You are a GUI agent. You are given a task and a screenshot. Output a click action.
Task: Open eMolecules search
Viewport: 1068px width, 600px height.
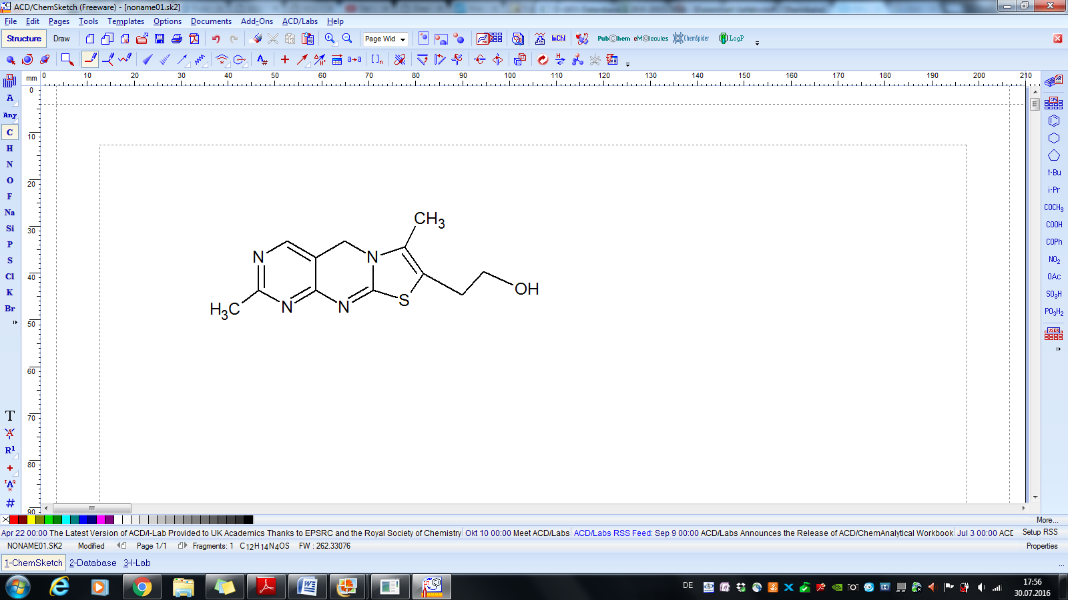[651, 39]
